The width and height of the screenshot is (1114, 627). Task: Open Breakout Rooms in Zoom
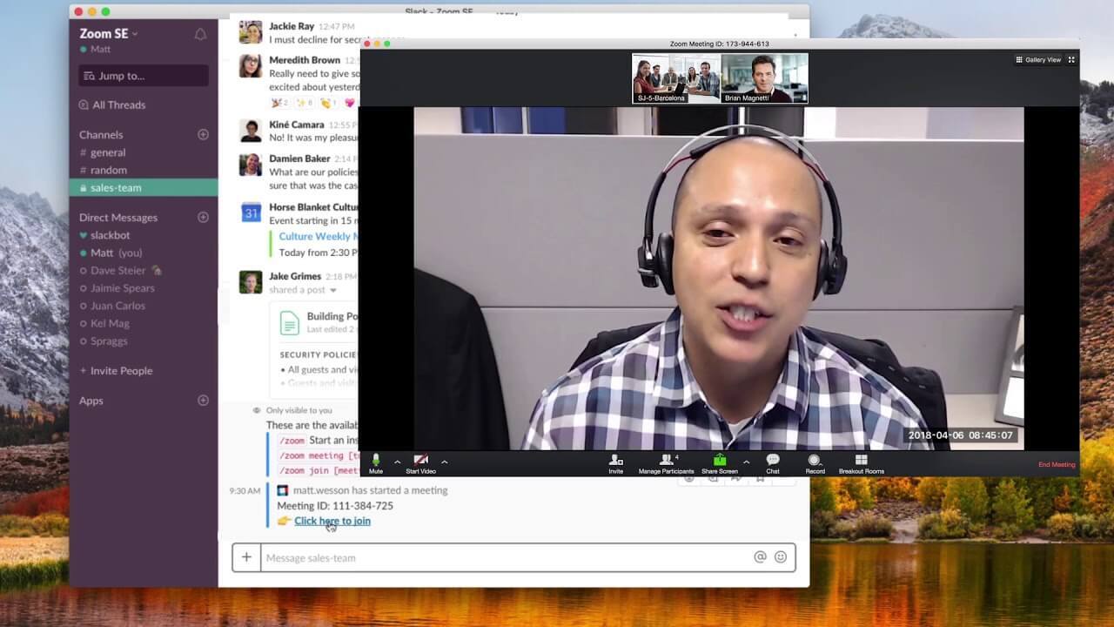[862, 463]
